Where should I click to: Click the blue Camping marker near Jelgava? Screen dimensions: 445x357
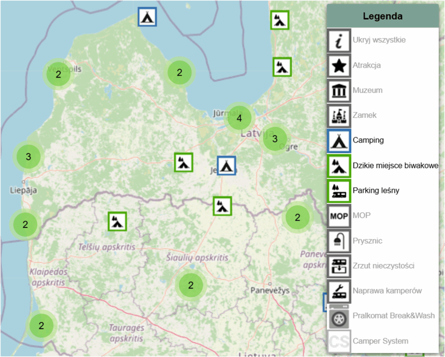(x=226, y=165)
